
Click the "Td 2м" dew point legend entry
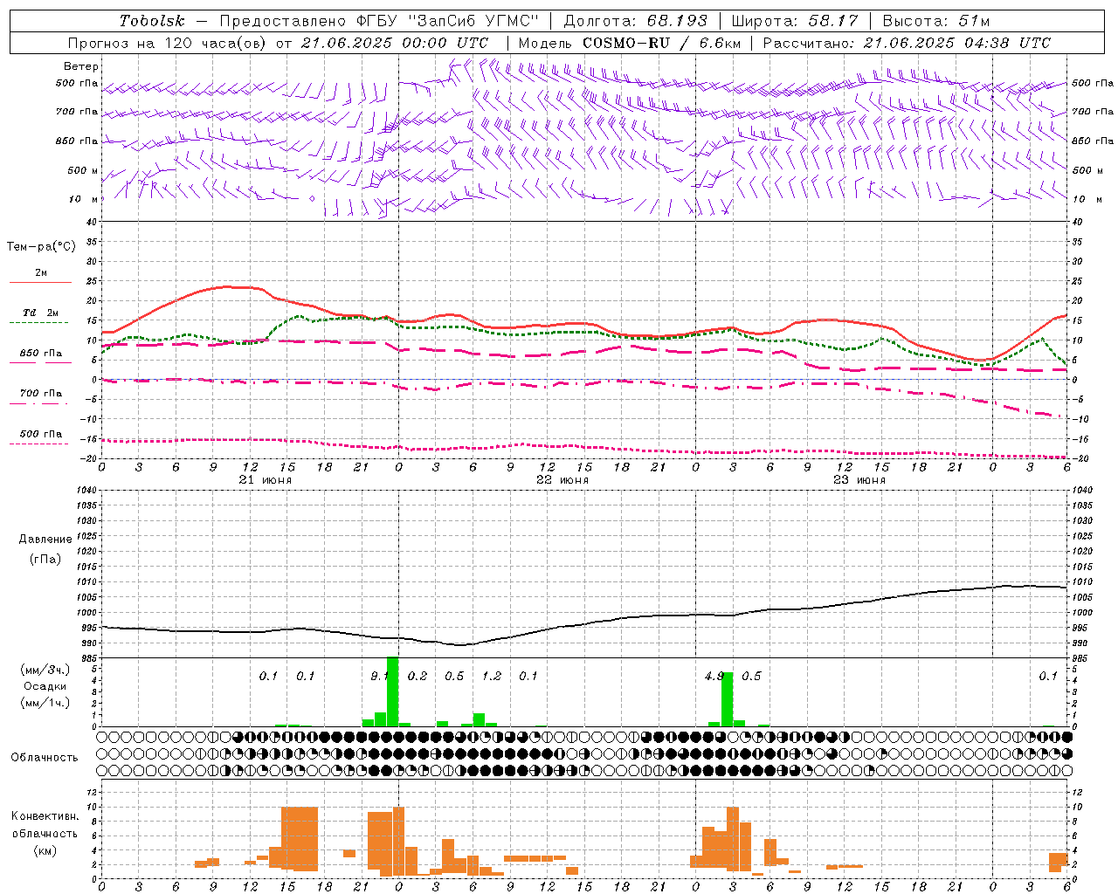40,313
